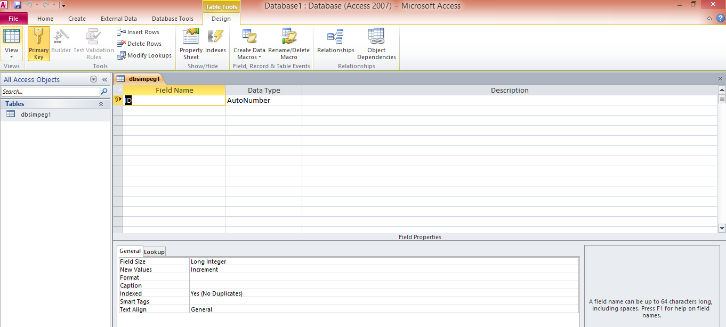Click the Description column header
This screenshot has width=726, height=327.
click(509, 90)
